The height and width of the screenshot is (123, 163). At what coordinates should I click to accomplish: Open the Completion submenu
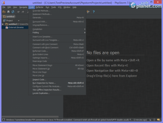tap(57, 29)
